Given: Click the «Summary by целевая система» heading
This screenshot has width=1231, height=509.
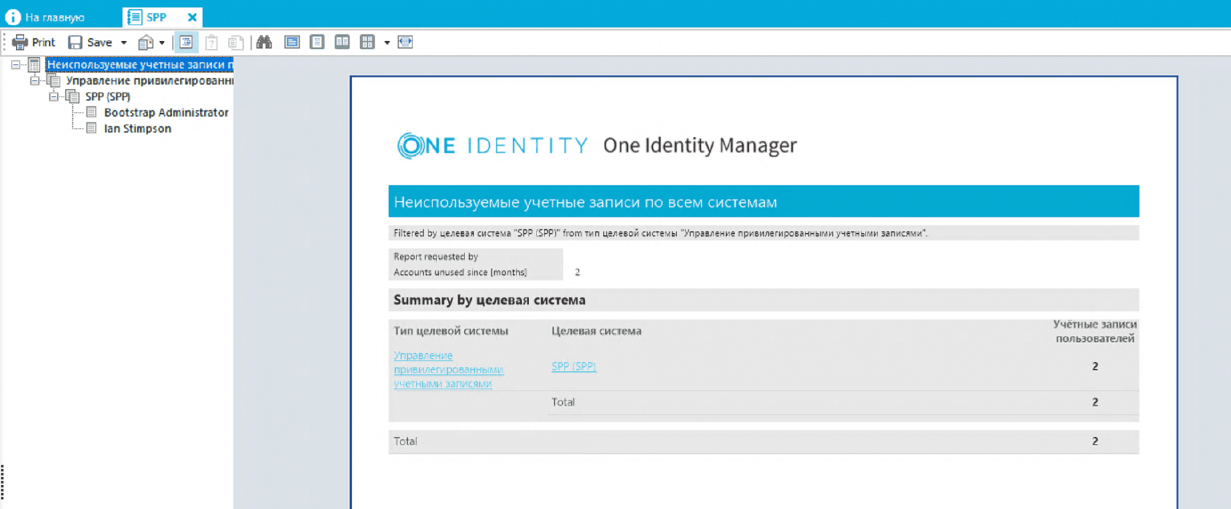Looking at the screenshot, I should pyautogui.click(x=489, y=300).
